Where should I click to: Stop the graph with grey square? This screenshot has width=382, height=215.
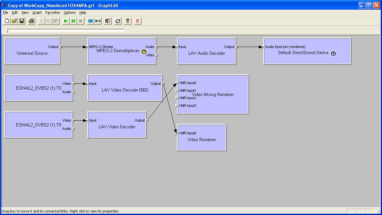click(81, 21)
